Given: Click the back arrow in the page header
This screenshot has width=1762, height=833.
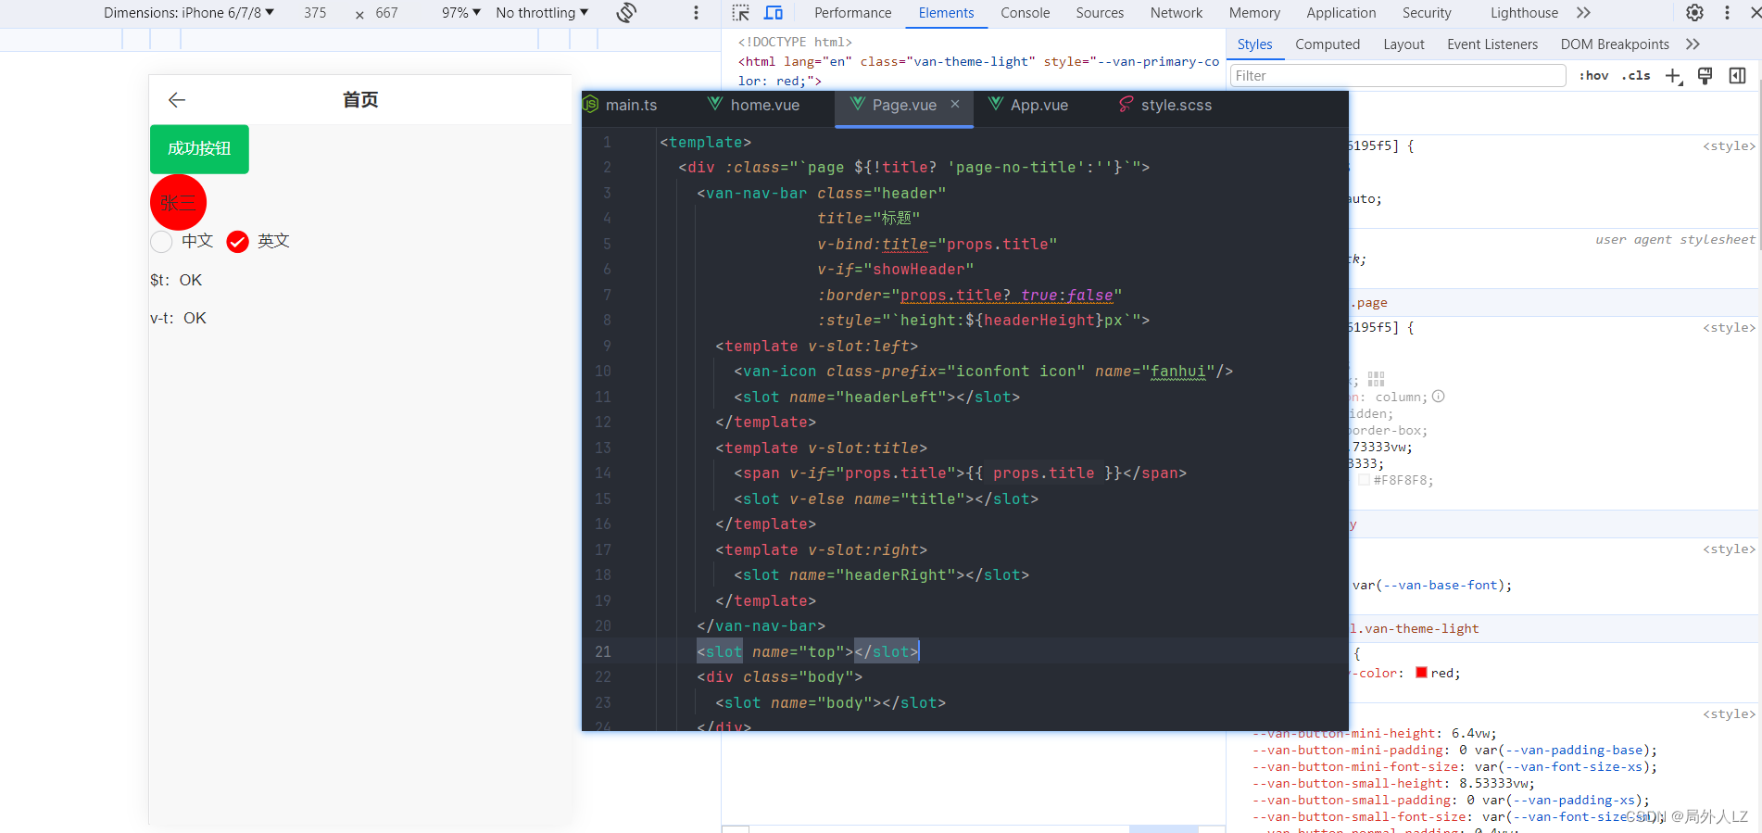Looking at the screenshot, I should 177,100.
